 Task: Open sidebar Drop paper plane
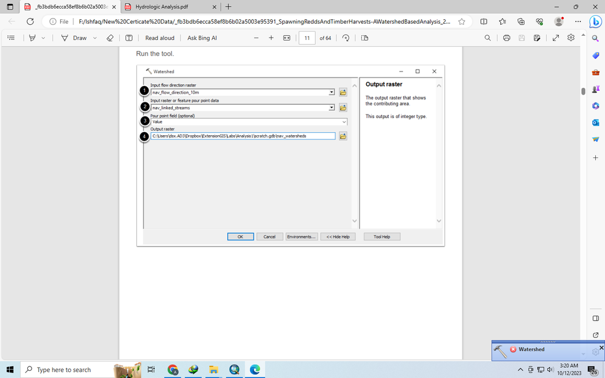pos(595,139)
